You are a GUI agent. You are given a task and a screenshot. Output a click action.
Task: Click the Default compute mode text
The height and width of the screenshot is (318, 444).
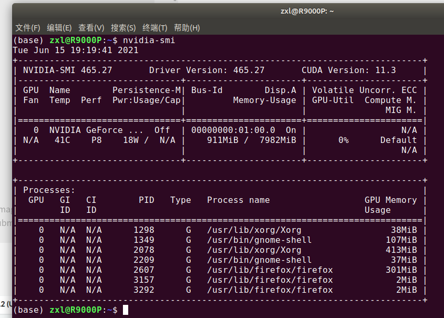[x=398, y=140]
